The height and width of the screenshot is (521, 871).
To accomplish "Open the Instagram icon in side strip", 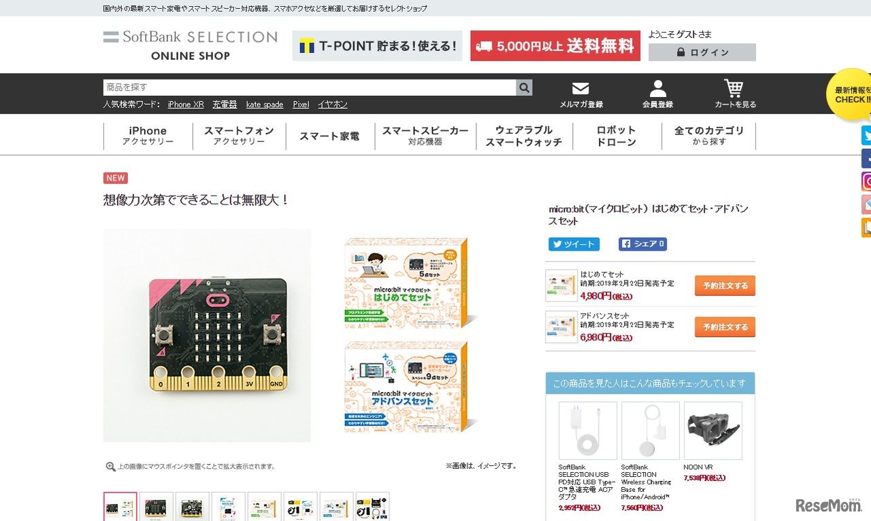I will point(866,181).
